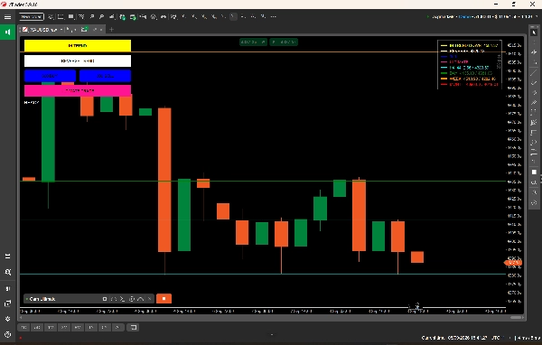Select the cursor pointer tool
This screenshot has height=345, width=542.
(x=534, y=33)
